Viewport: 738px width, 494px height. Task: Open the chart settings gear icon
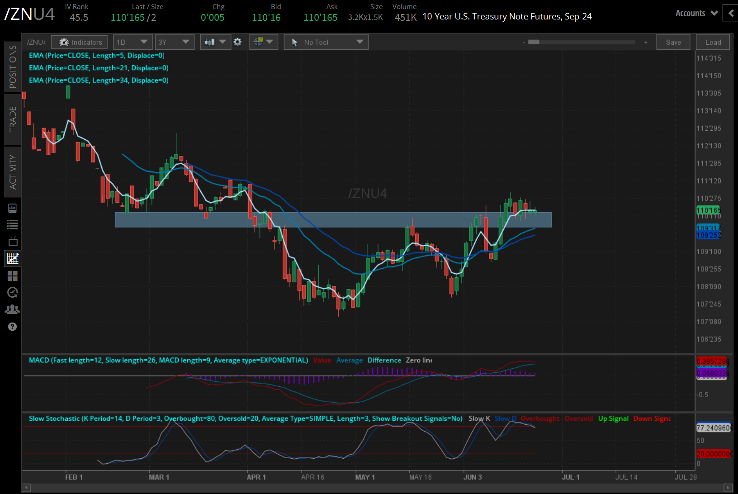coord(237,42)
